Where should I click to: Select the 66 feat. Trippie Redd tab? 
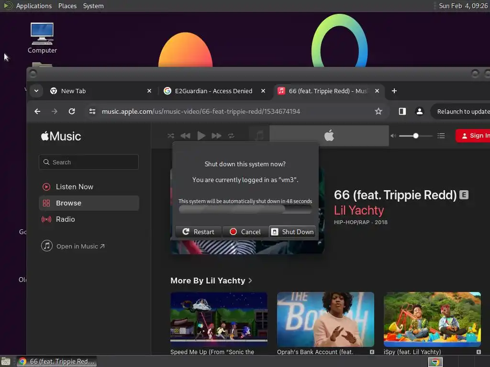point(327,91)
